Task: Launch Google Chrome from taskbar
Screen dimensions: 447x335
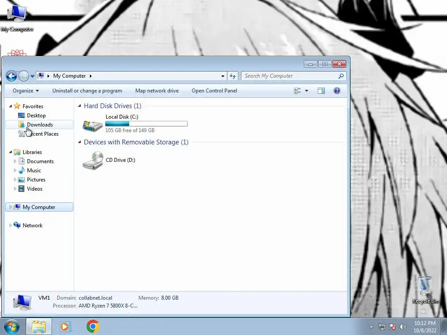Action: pyautogui.click(x=93, y=326)
